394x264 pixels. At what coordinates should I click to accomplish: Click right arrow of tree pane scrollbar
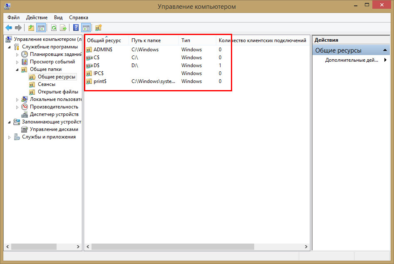[x=78, y=246]
